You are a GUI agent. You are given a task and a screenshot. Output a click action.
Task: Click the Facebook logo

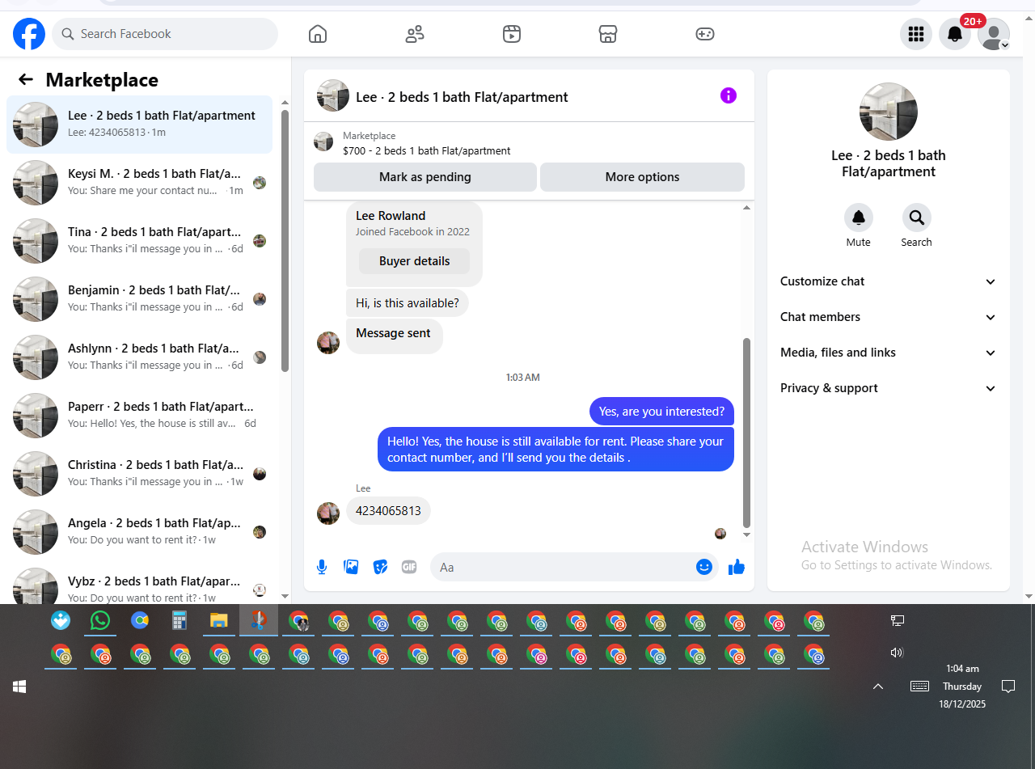pos(29,34)
